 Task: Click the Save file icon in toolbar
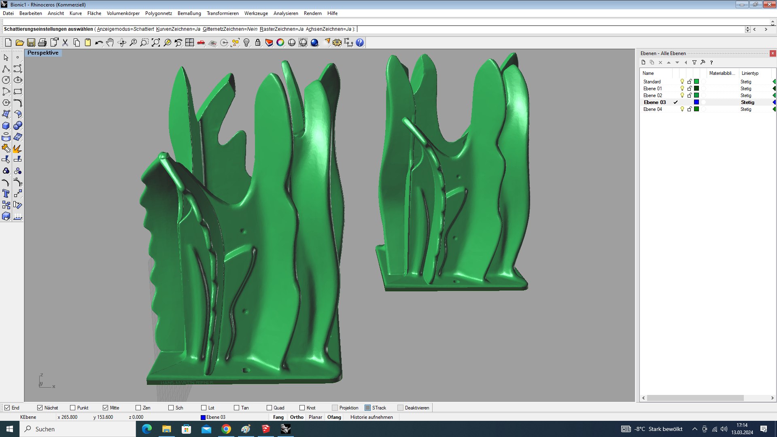click(31, 42)
